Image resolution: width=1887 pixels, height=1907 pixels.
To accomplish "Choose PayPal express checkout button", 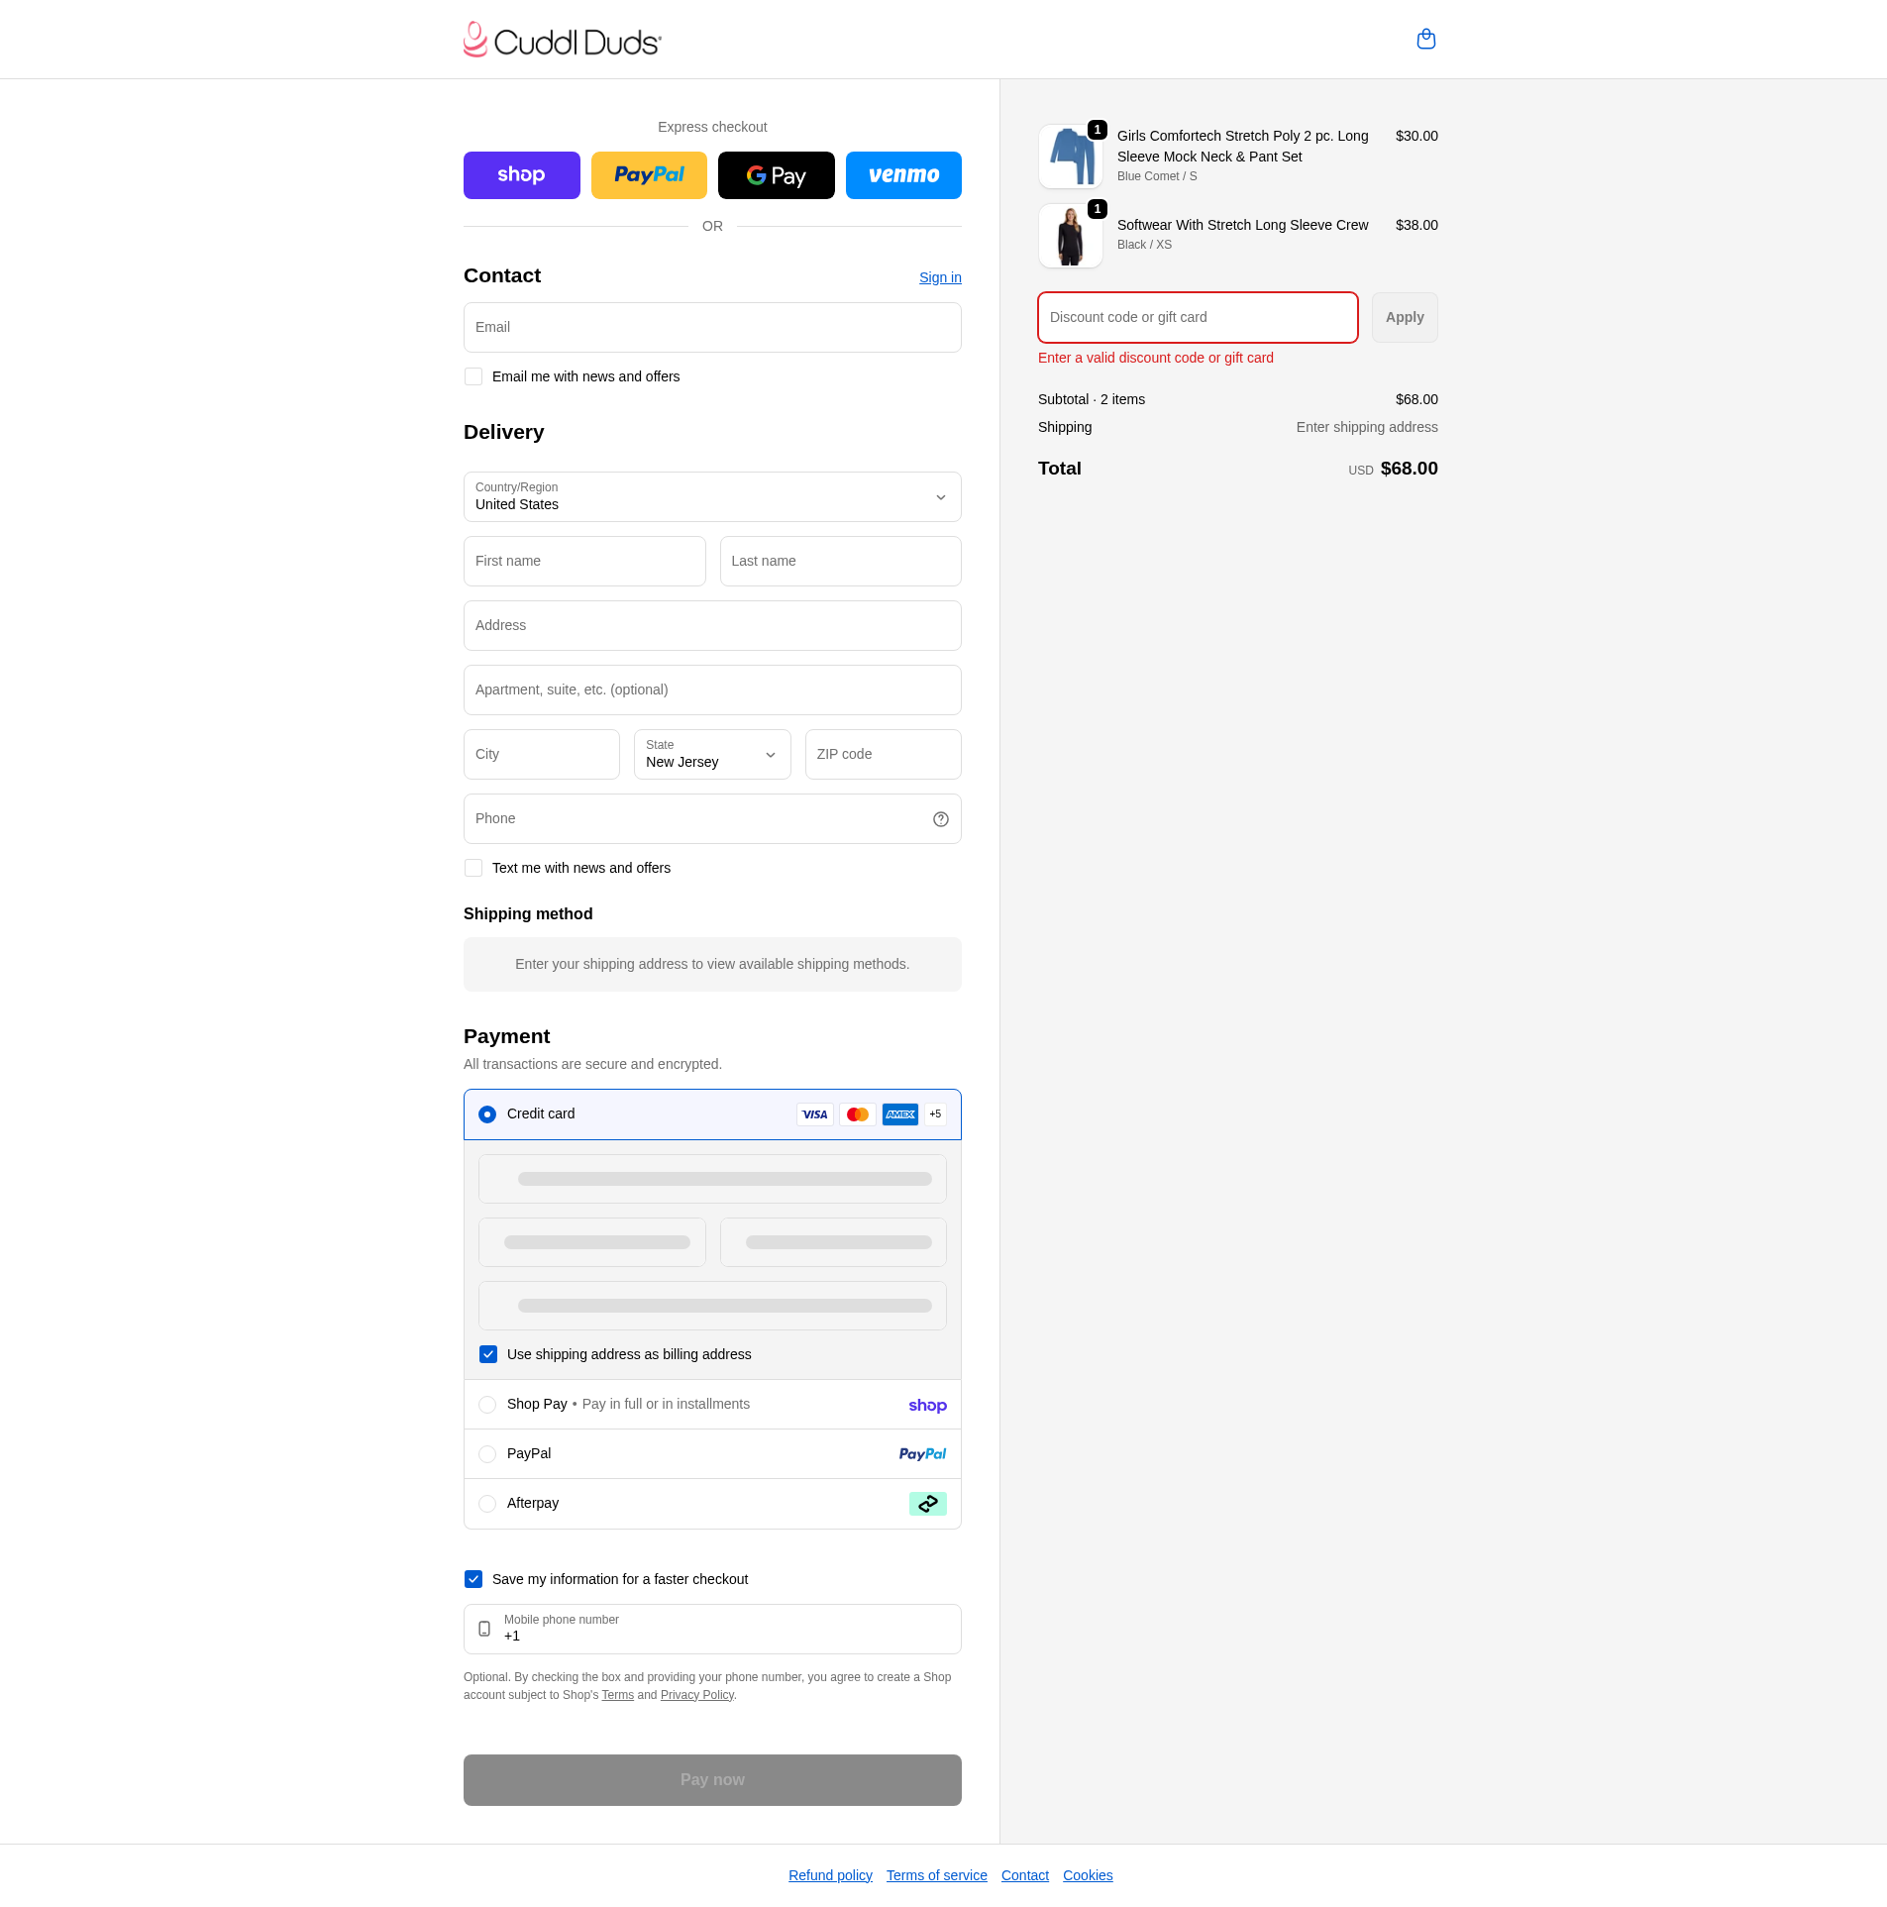I will (649, 175).
